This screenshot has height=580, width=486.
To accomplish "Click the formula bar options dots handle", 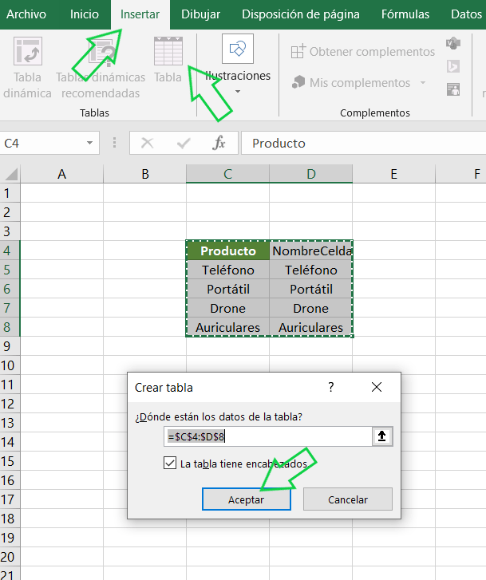I will pos(114,143).
